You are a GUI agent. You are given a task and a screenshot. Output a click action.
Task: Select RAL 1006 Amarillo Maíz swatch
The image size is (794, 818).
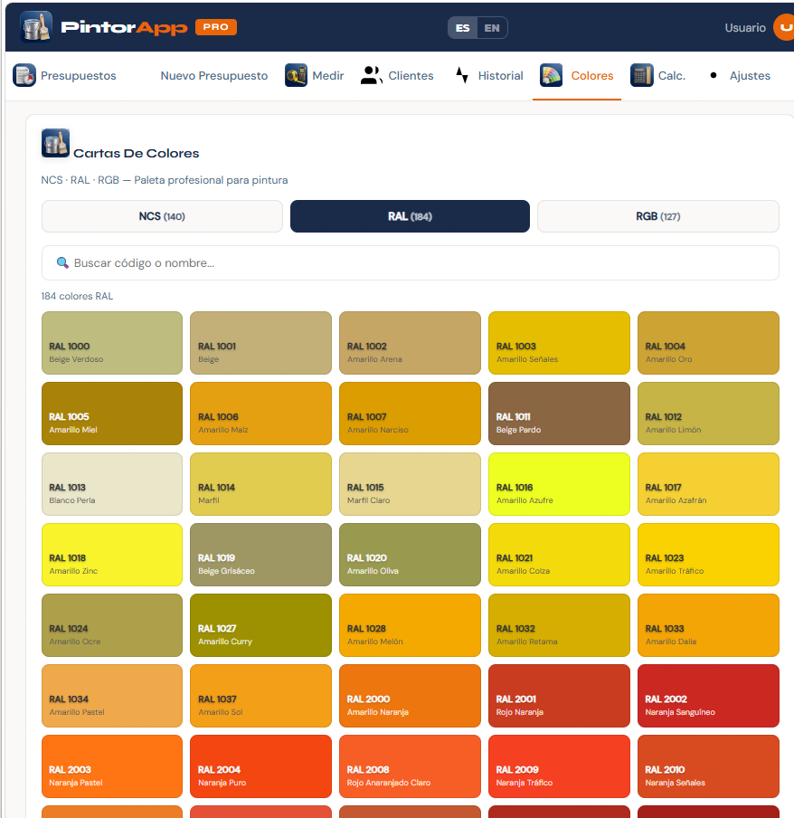(x=260, y=414)
